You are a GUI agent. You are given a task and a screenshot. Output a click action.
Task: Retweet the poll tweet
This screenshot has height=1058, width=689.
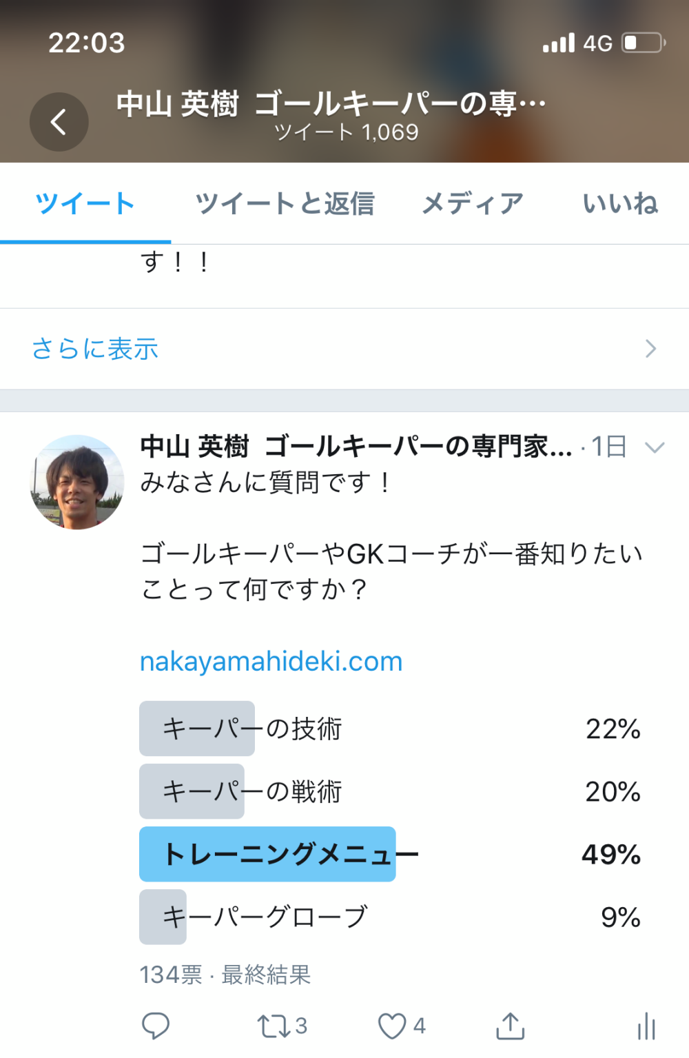[x=273, y=1026]
